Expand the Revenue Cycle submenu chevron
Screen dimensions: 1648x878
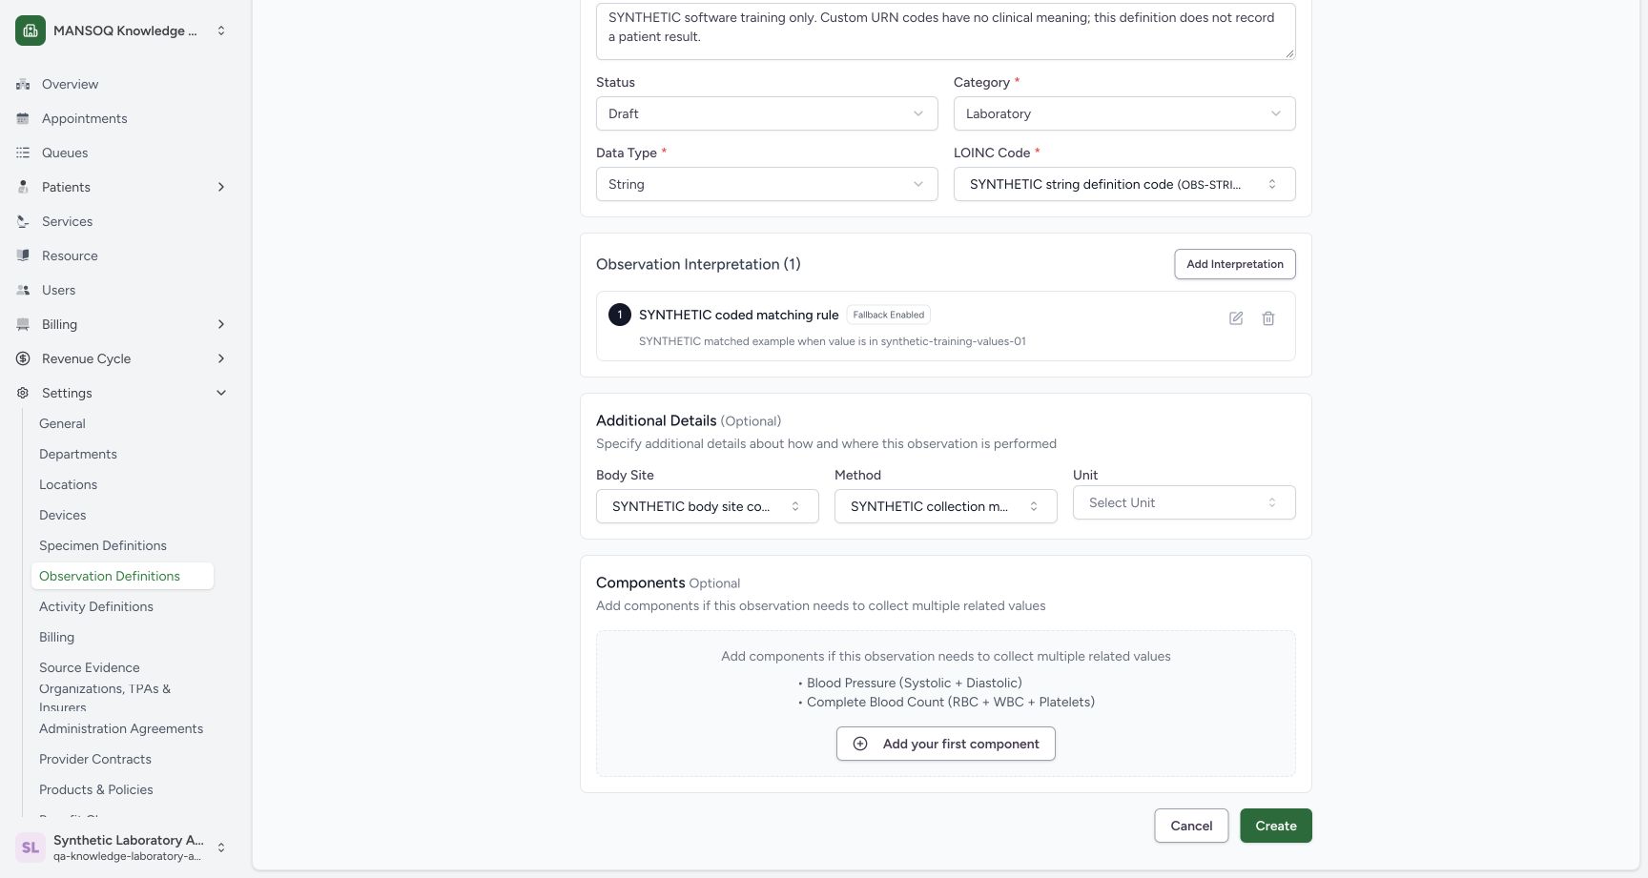click(x=221, y=358)
